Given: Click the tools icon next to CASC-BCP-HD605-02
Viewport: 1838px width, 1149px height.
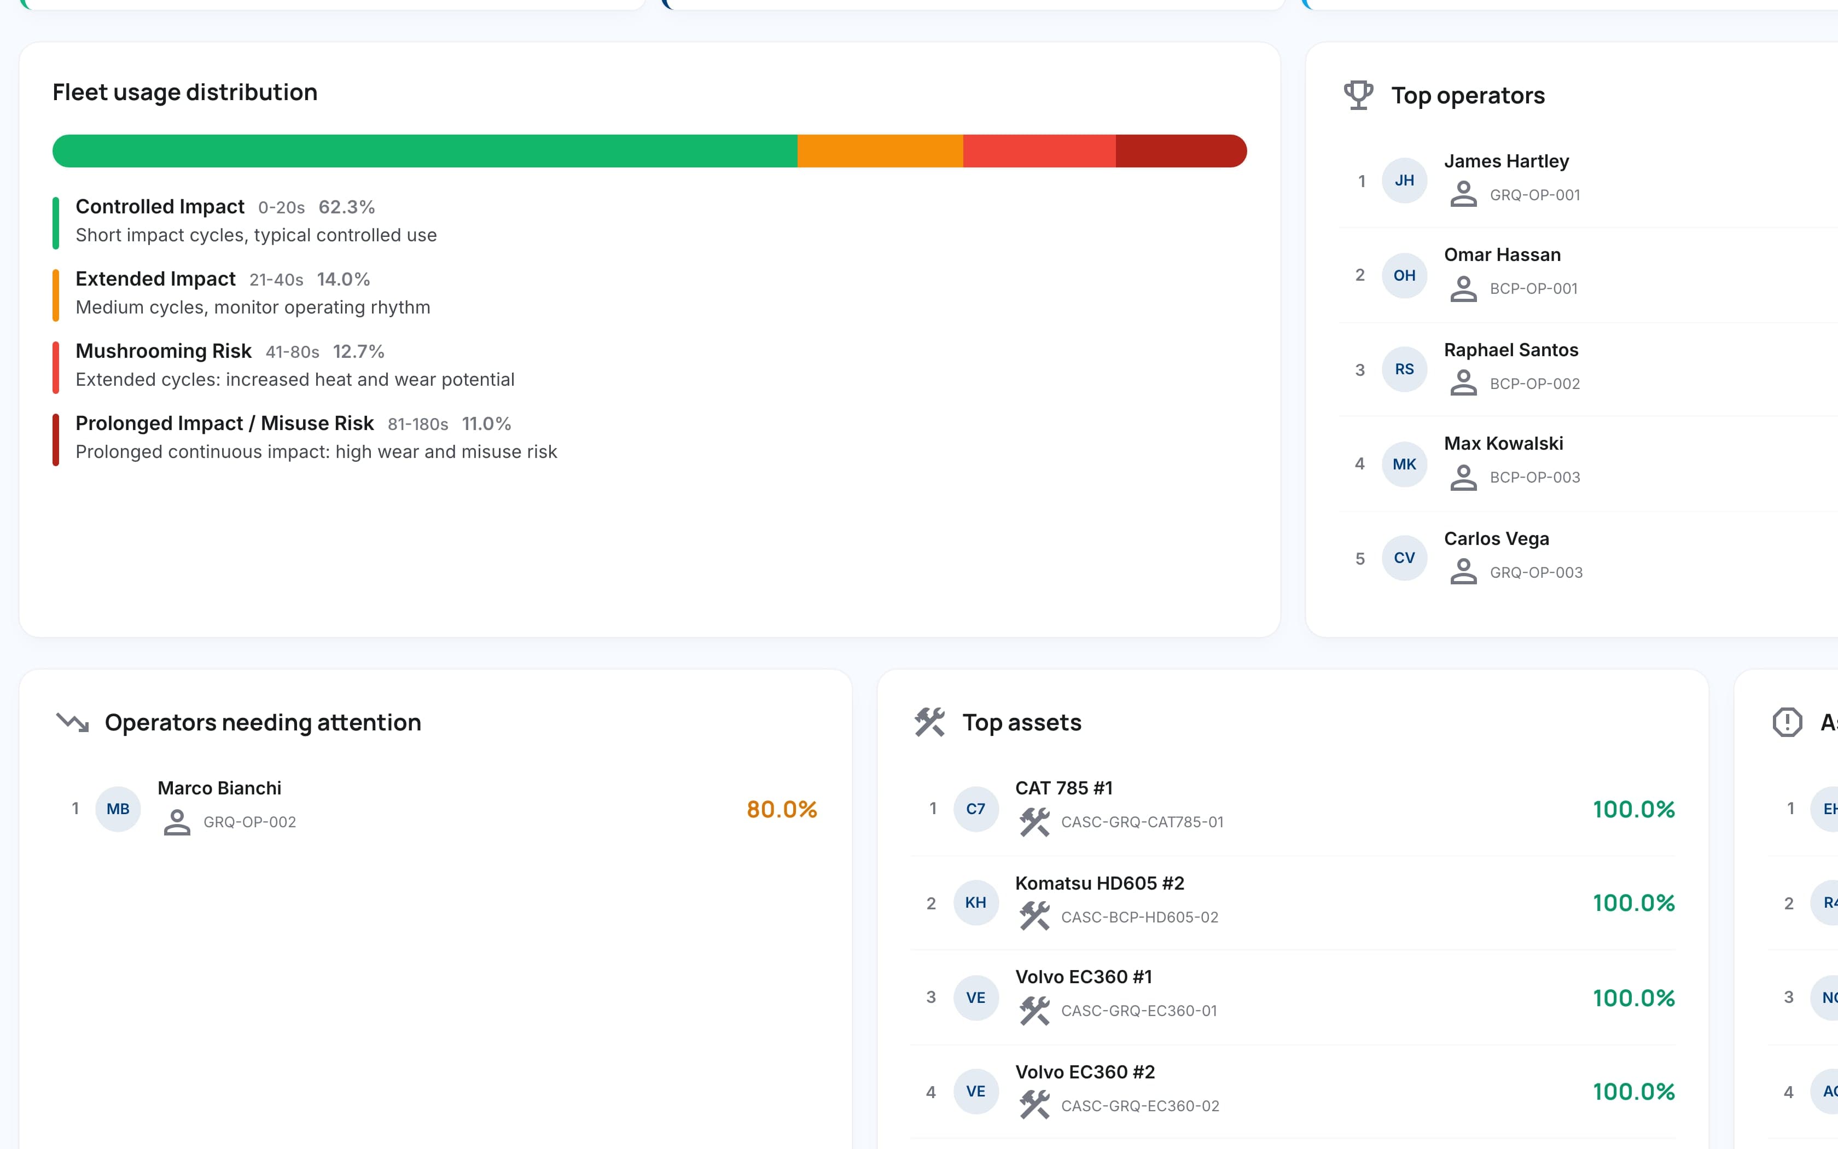Looking at the screenshot, I should (1034, 916).
